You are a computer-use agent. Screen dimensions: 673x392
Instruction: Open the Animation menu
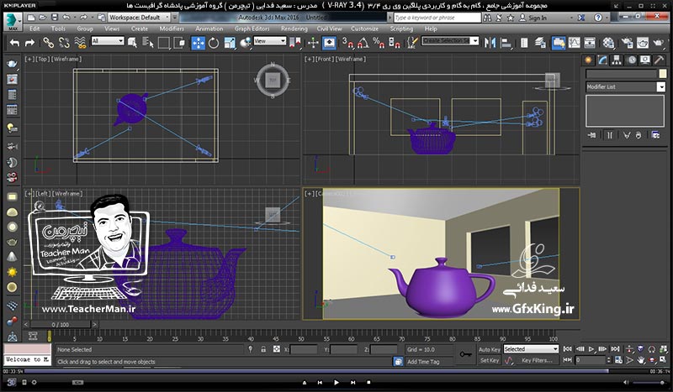tap(209, 29)
